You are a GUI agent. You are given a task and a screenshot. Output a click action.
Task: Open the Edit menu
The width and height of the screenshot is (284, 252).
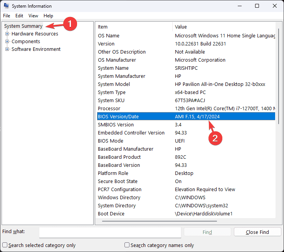19,16
